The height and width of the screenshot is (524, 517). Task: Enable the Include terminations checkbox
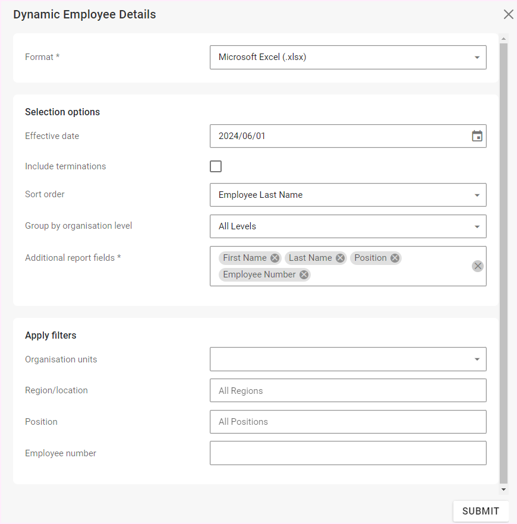click(x=216, y=166)
